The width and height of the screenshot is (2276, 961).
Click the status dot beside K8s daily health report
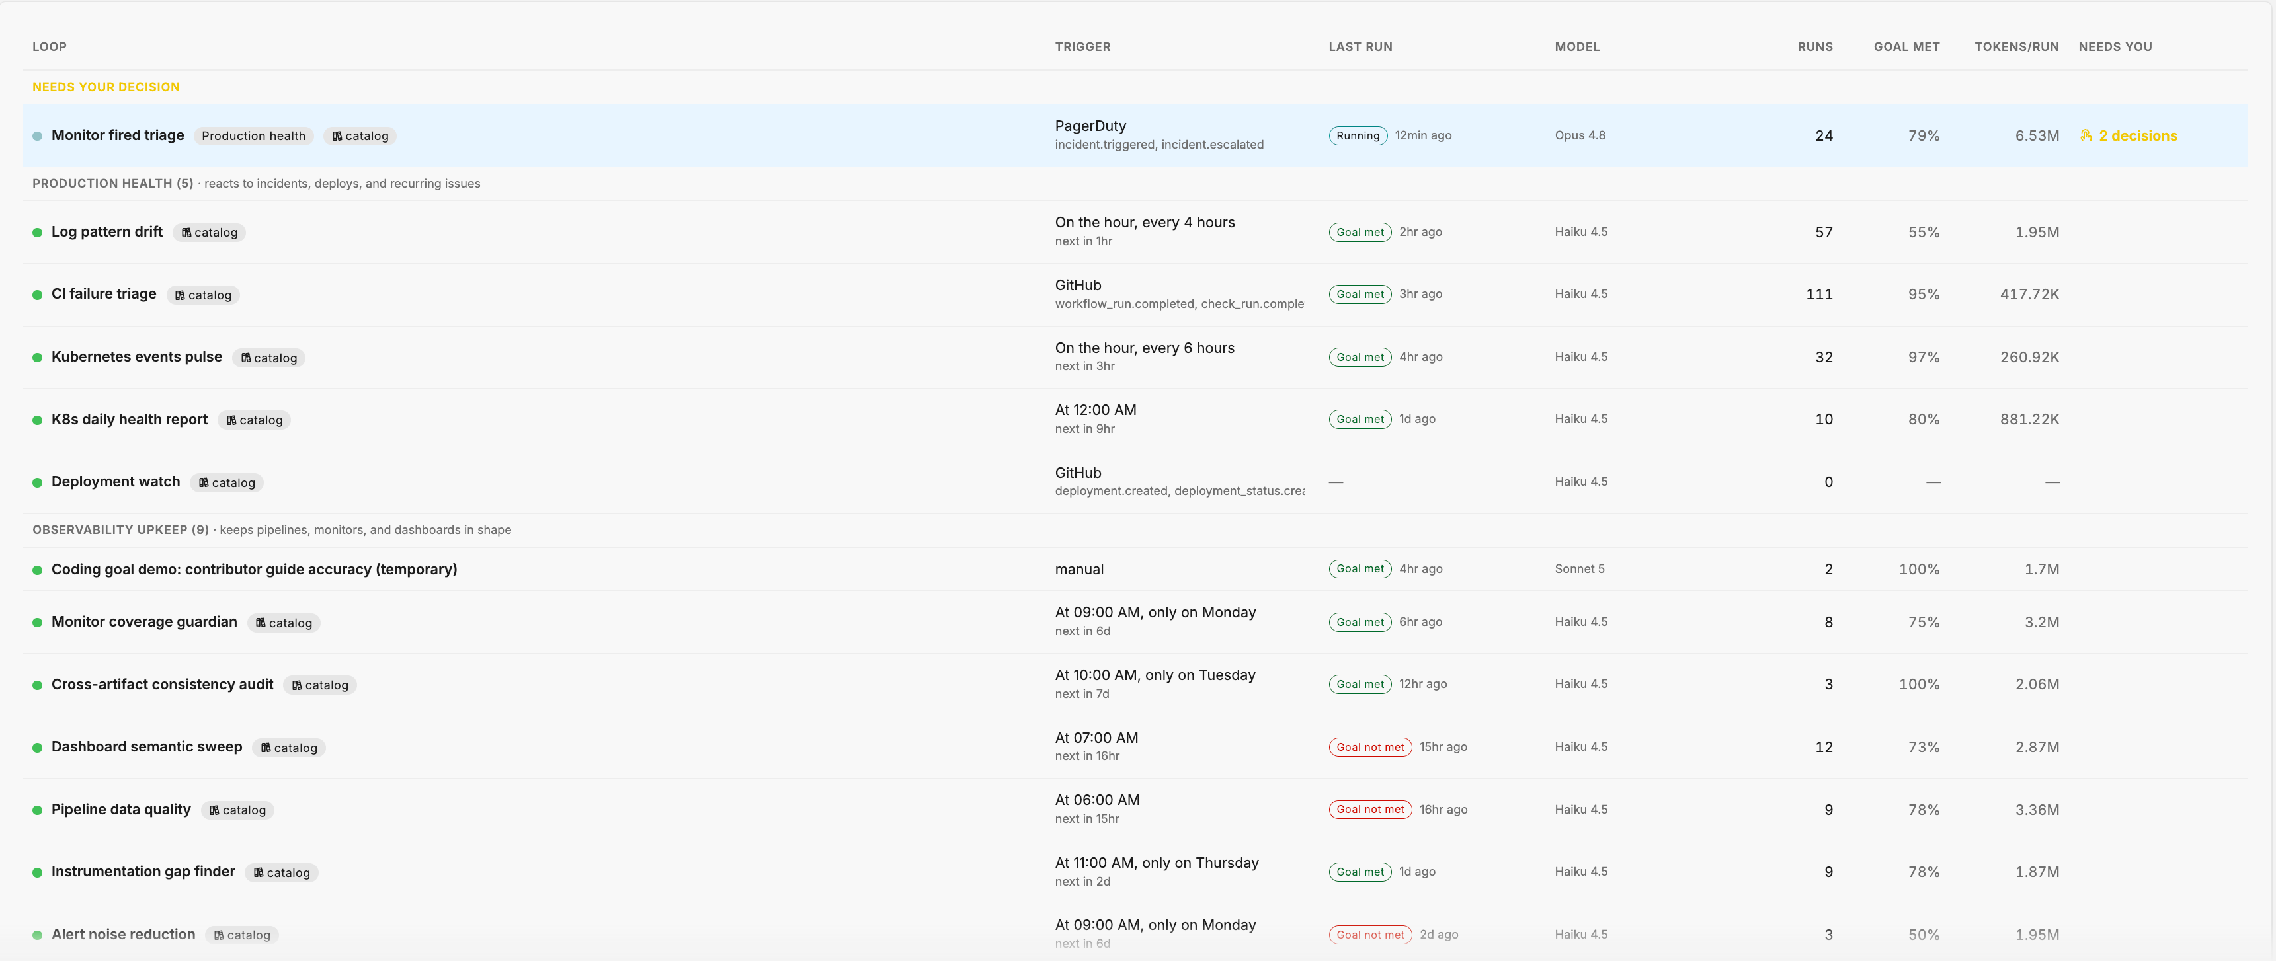(x=37, y=420)
